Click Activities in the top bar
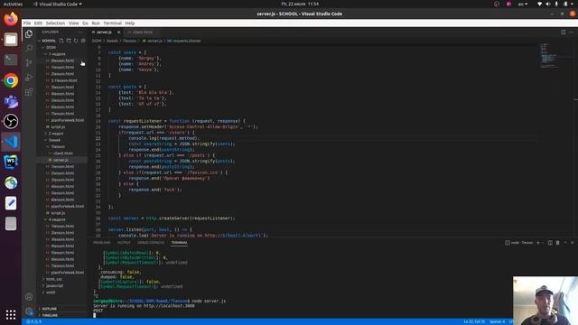This screenshot has width=578, height=325. pos(13,4)
